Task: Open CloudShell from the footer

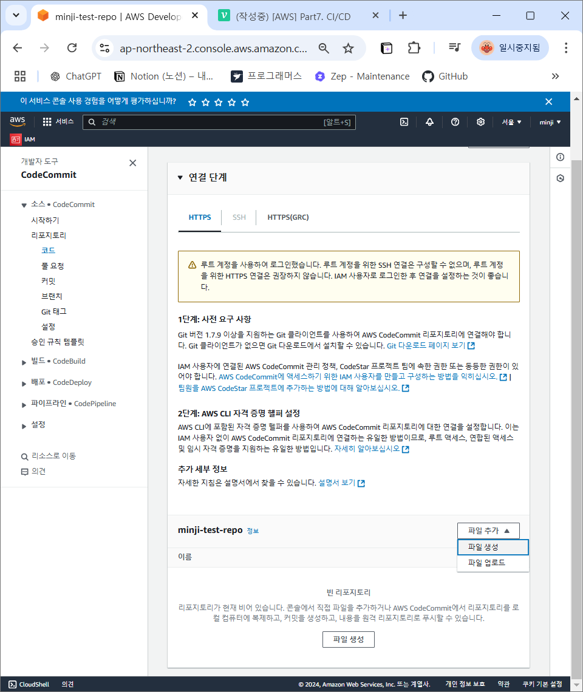Action: [29, 684]
